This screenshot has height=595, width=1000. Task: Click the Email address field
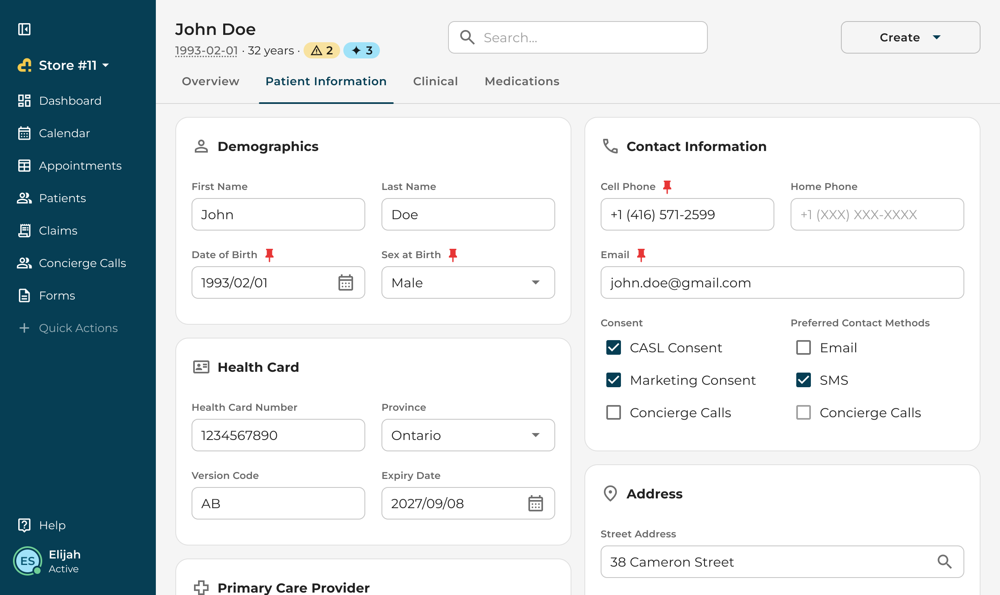[x=782, y=282]
